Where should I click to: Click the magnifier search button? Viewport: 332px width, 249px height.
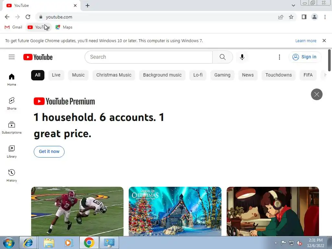coord(222,57)
